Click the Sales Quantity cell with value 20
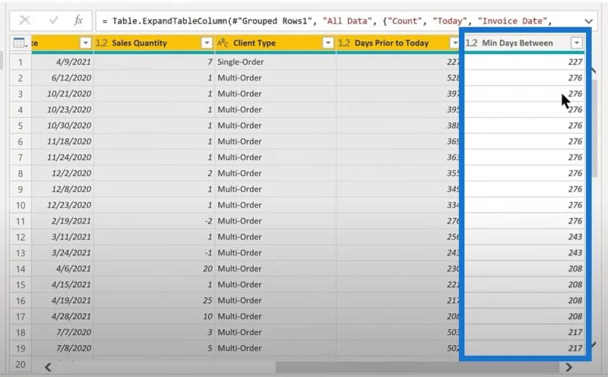Viewport: 608px width, 377px height. (154, 269)
